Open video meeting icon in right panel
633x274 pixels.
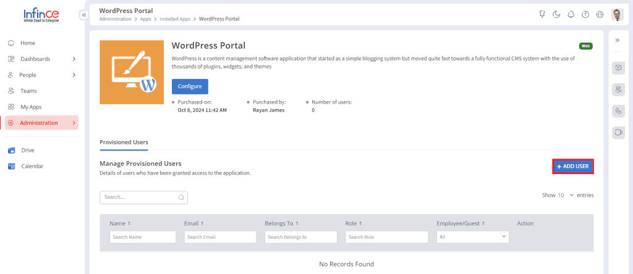(x=618, y=132)
